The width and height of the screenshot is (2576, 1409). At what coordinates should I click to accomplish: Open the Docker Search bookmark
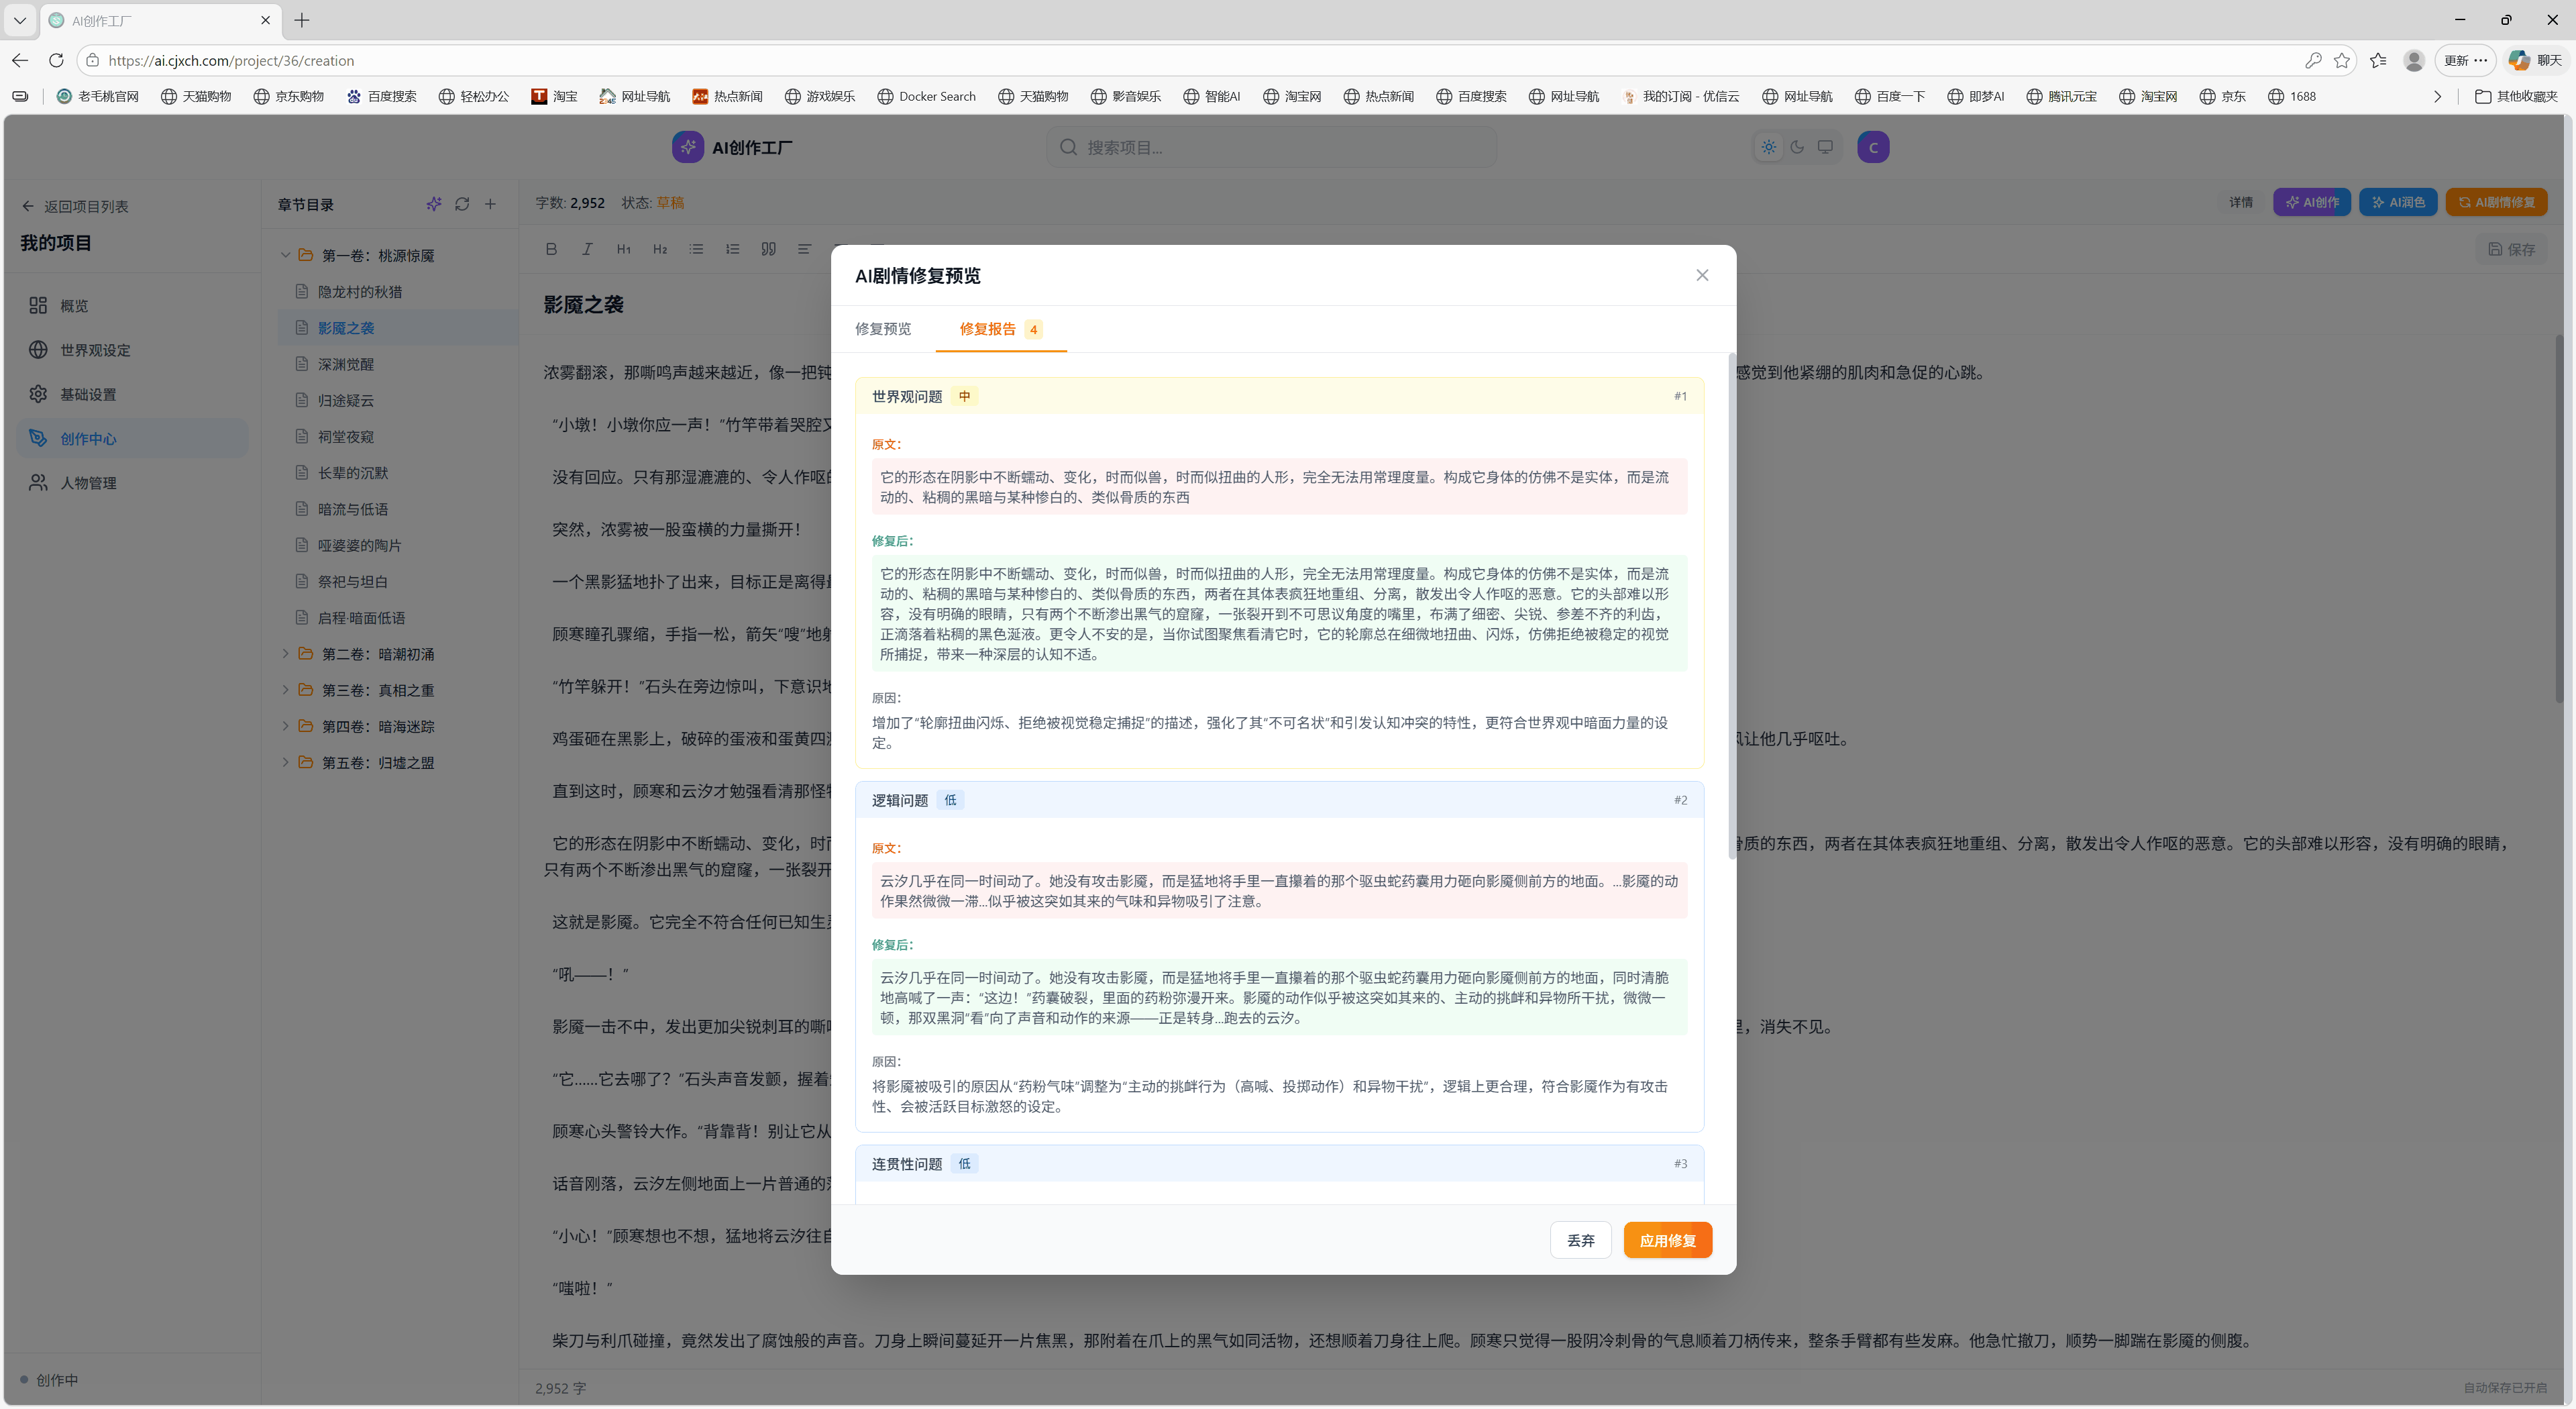pyautogui.click(x=926, y=96)
